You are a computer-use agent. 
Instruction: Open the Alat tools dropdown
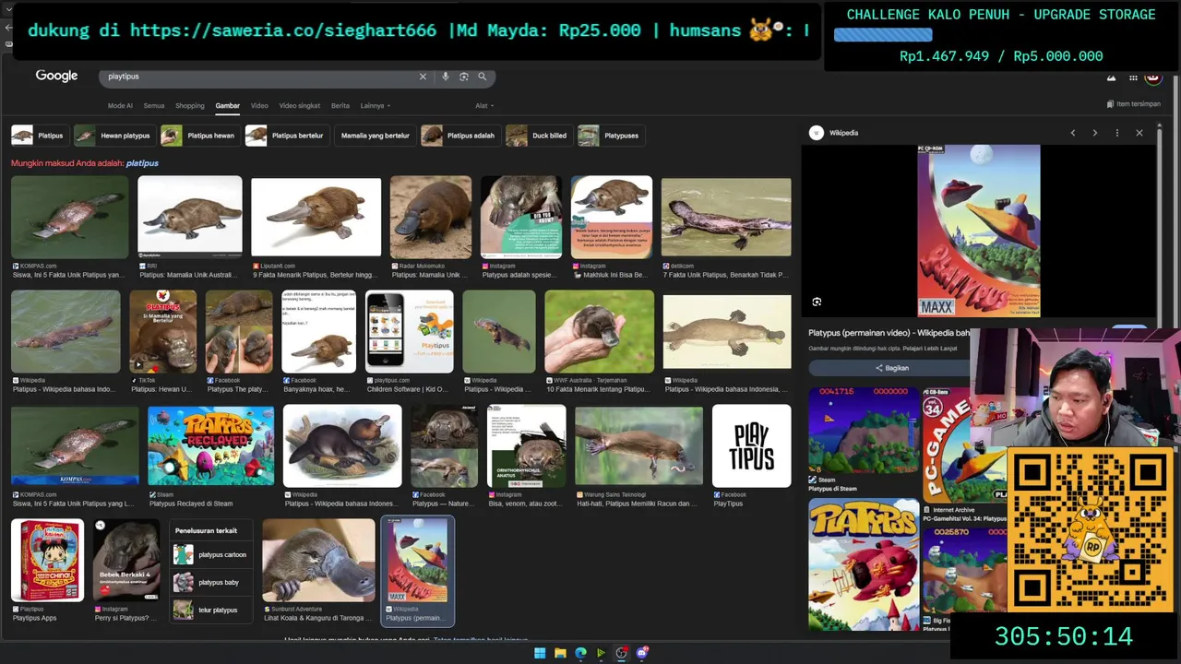pyautogui.click(x=483, y=106)
